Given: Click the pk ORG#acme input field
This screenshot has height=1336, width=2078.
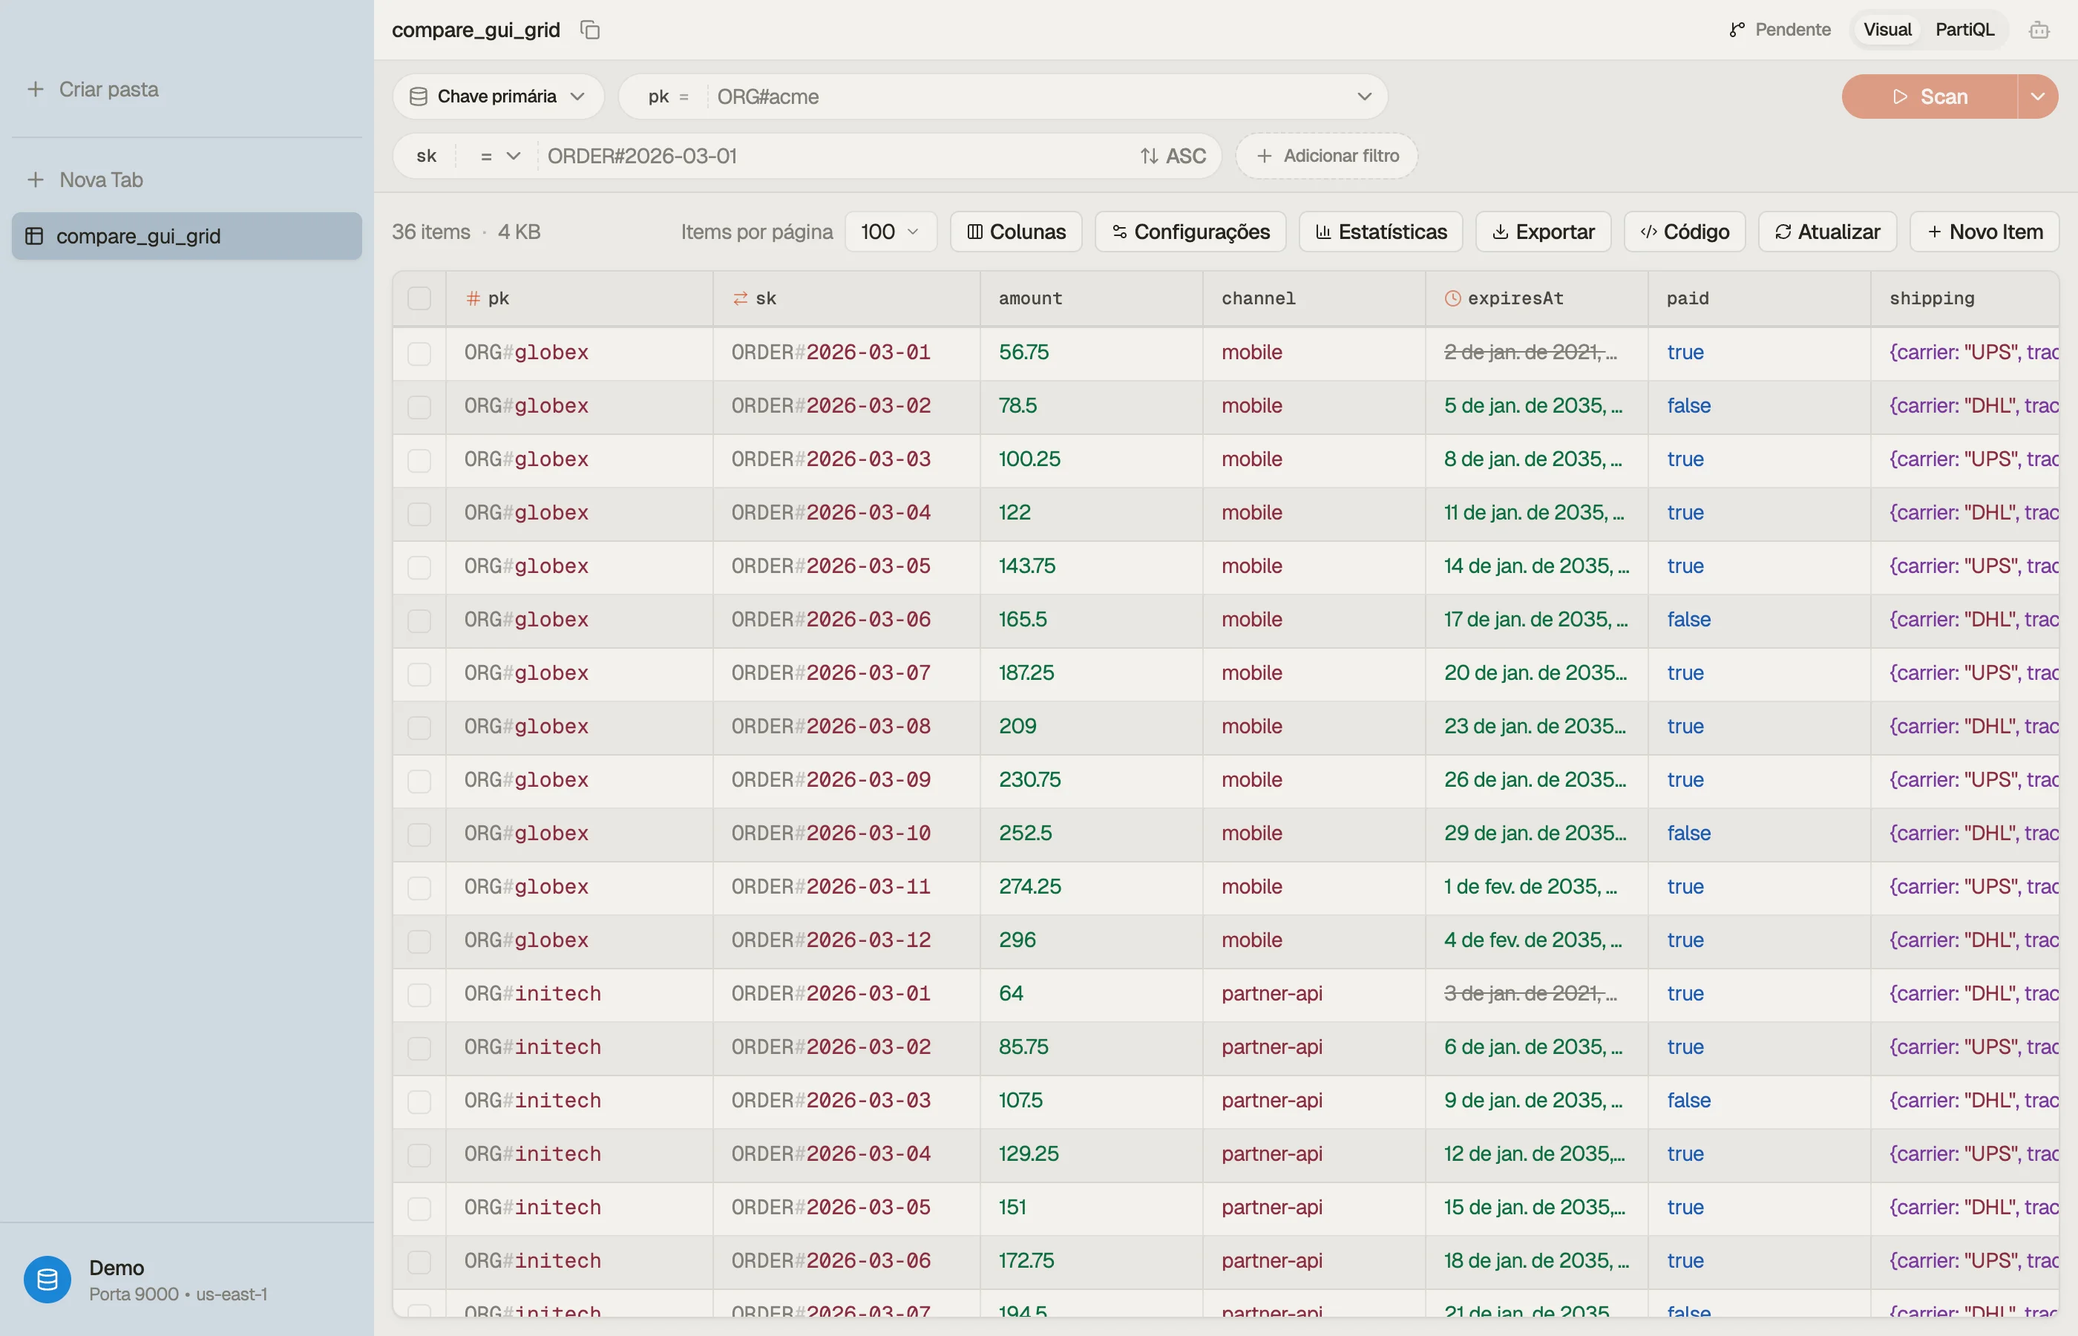Looking at the screenshot, I should point(1028,96).
